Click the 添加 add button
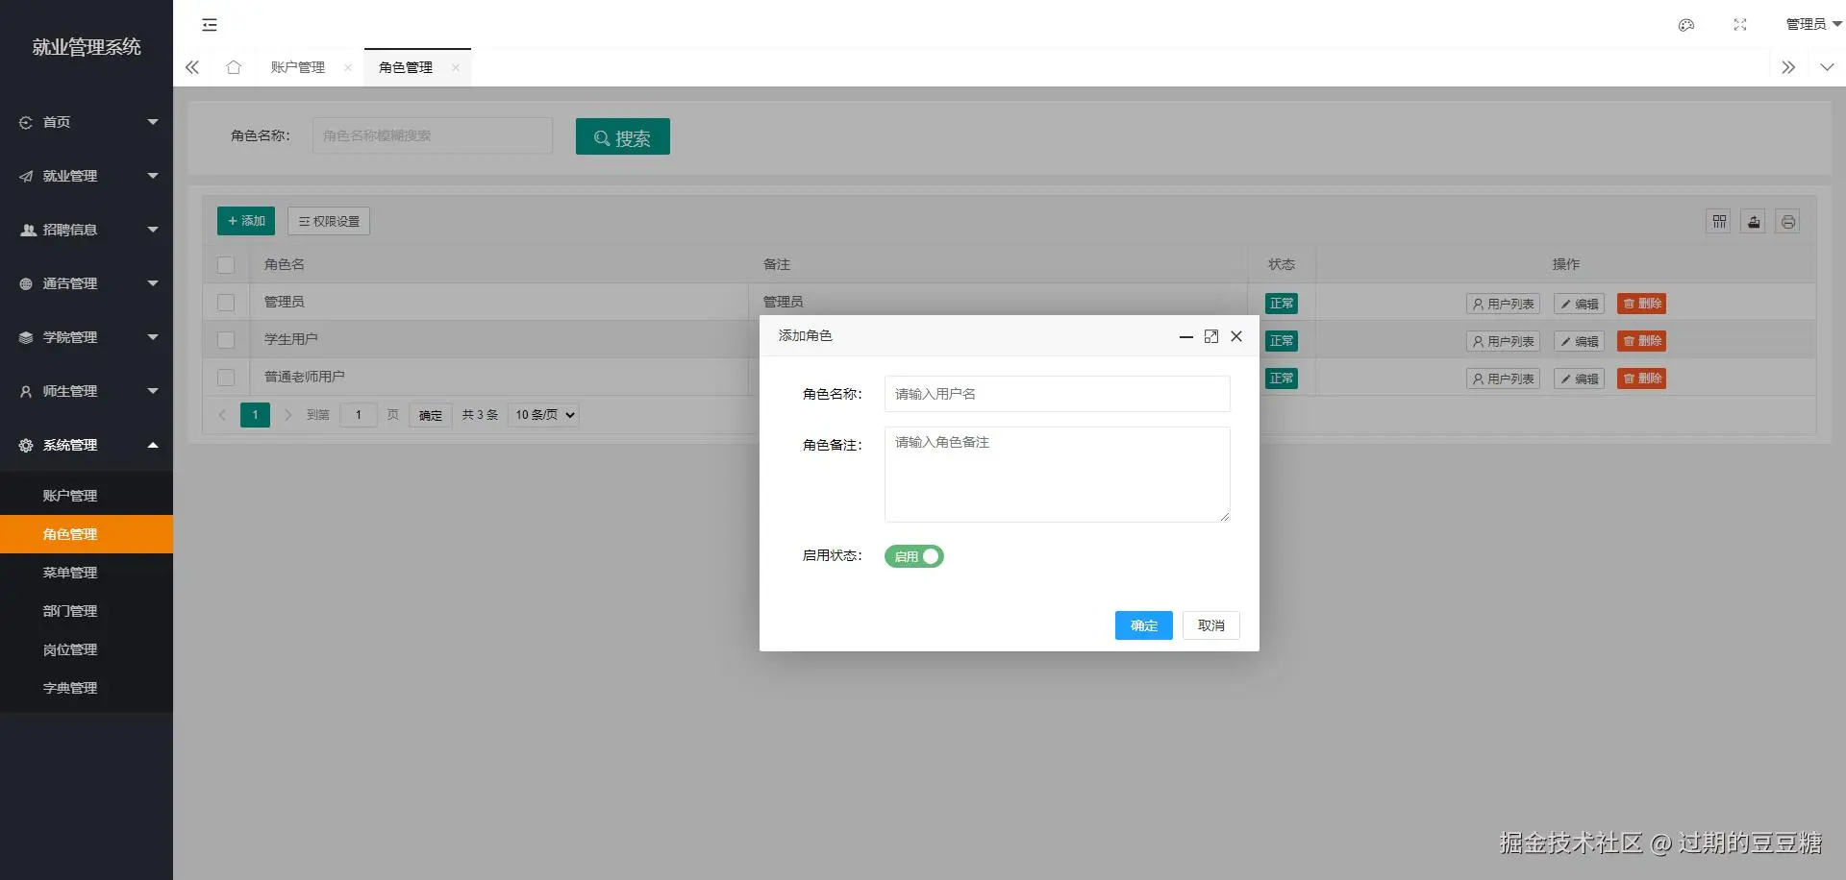The height and width of the screenshot is (880, 1846). tap(246, 221)
